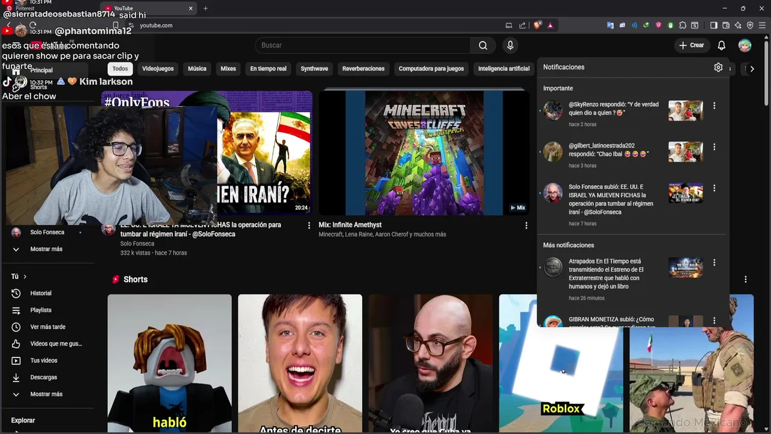The width and height of the screenshot is (771, 434).
Task: Open site settings icon beside youtube.com
Action: 131,25
